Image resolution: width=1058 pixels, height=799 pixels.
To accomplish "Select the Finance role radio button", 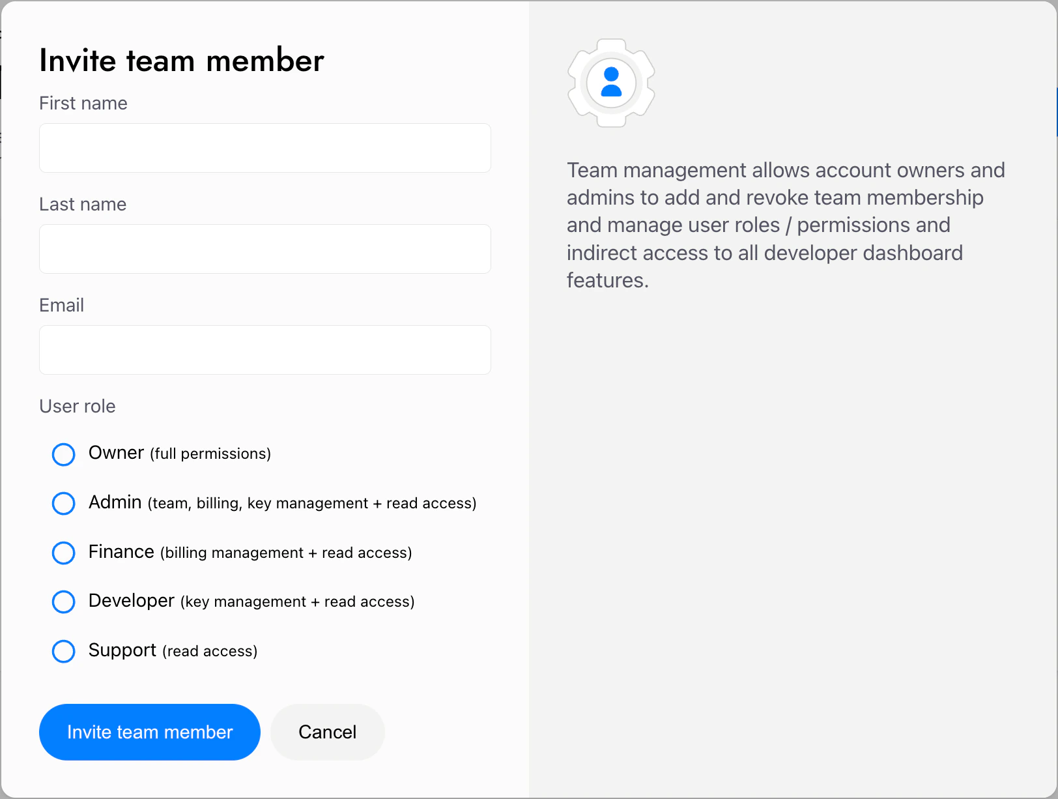I will click(x=63, y=553).
